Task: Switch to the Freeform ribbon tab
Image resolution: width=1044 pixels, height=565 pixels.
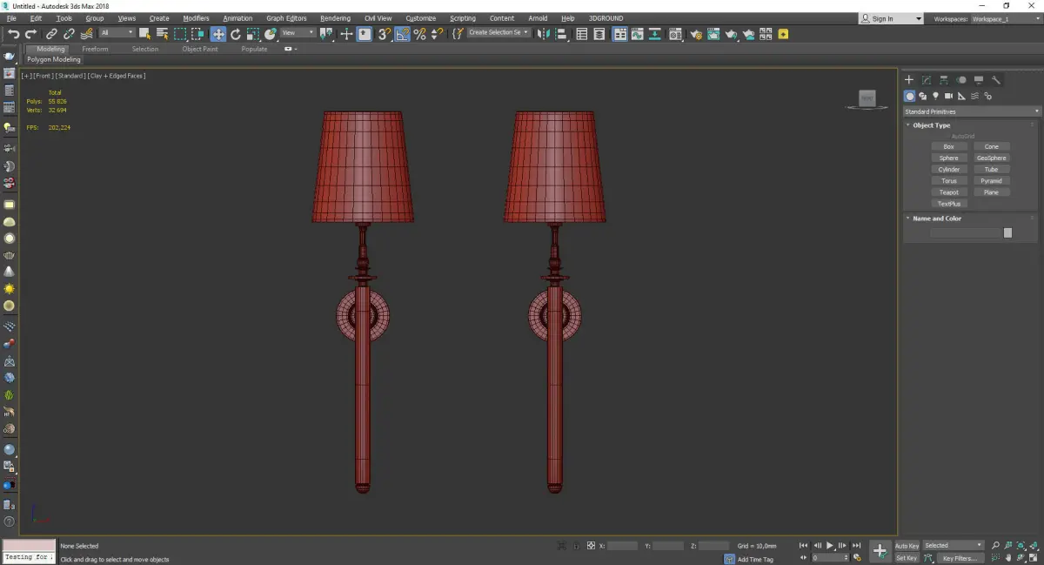Action: [95, 49]
